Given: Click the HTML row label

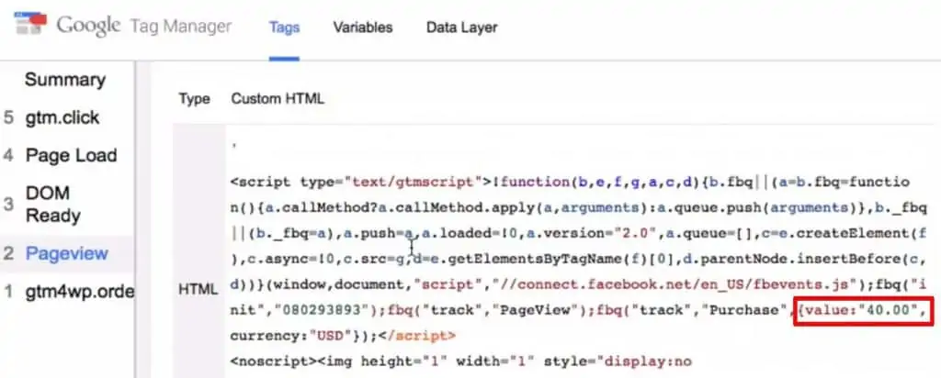Looking at the screenshot, I should point(198,289).
